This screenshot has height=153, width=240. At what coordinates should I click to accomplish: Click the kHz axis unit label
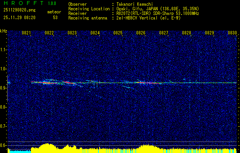pos(3,31)
